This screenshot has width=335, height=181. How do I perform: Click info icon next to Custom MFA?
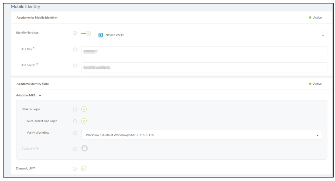(75, 149)
